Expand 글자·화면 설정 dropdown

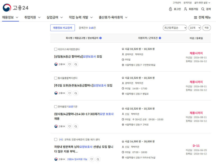[x=202, y=3]
